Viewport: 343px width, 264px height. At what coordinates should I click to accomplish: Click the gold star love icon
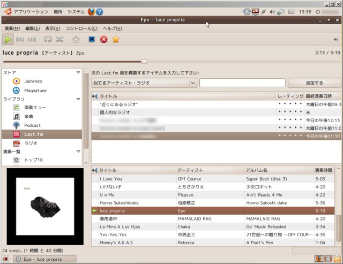coord(116,39)
